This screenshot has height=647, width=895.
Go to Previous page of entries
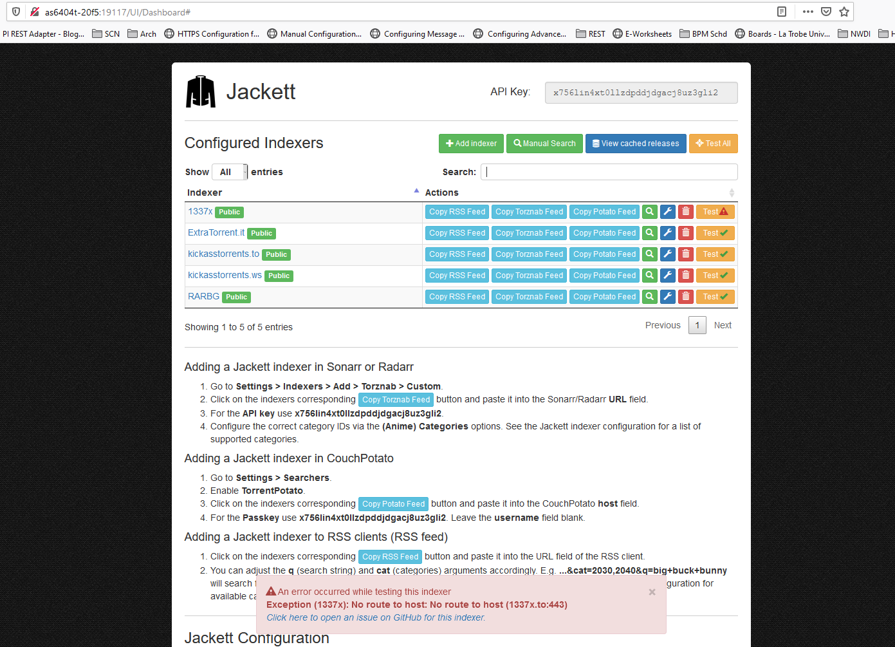point(663,325)
